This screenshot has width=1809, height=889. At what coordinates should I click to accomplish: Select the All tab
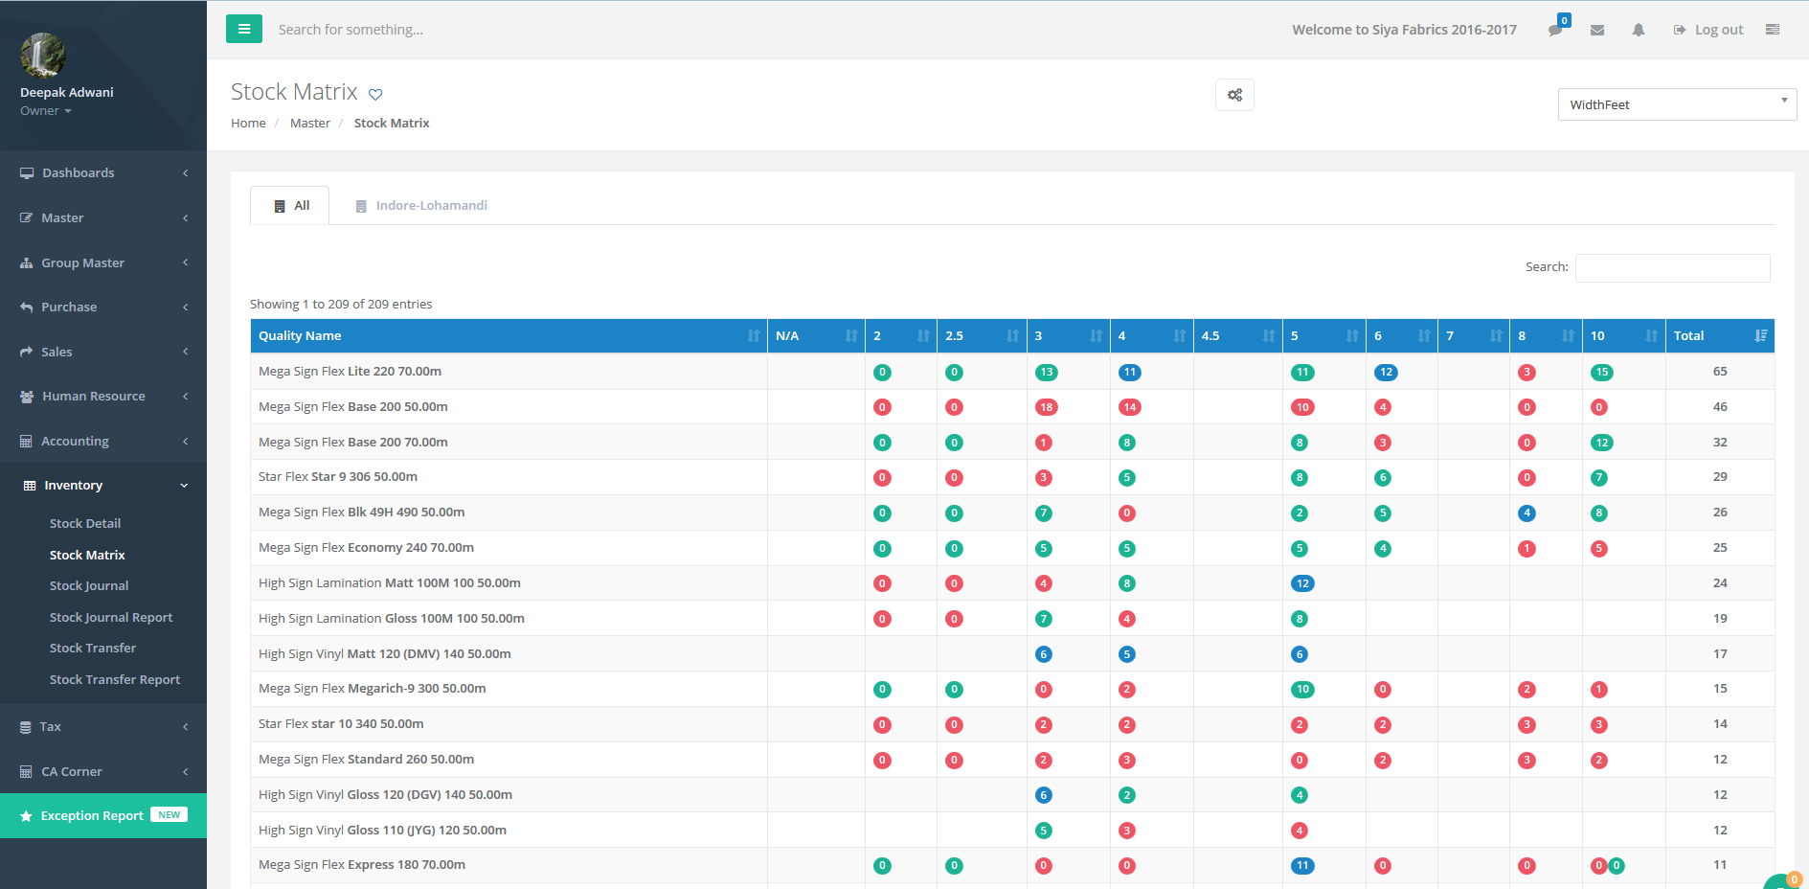pos(291,206)
